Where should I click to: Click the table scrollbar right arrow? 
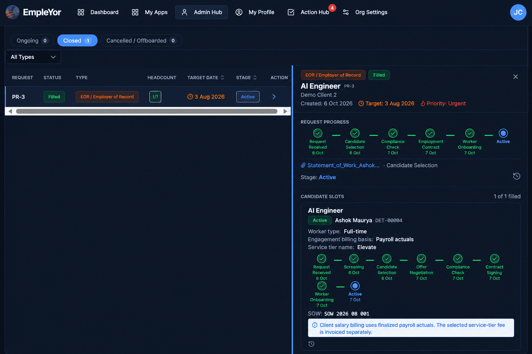pos(285,111)
